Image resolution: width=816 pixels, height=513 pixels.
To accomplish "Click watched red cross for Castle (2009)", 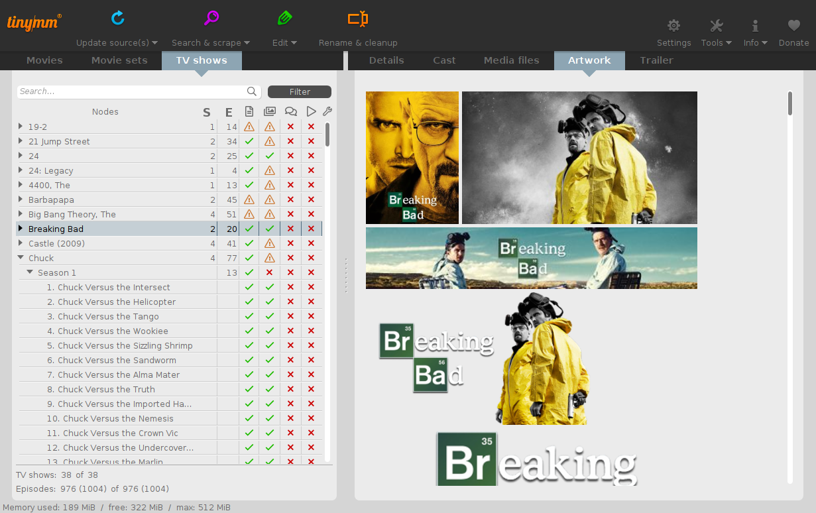I will 311,243.
